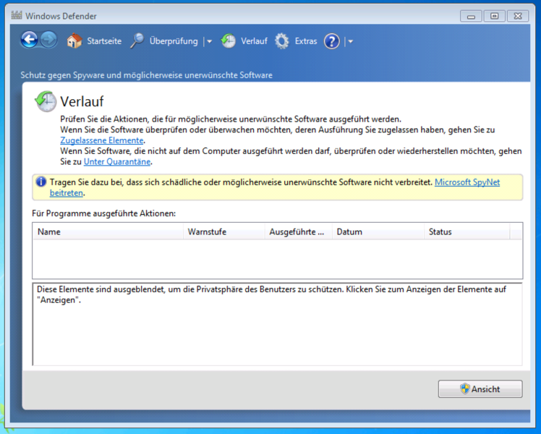The image size is (541, 434).
Task: Click the large Verlauf heading text
Action: (x=82, y=101)
